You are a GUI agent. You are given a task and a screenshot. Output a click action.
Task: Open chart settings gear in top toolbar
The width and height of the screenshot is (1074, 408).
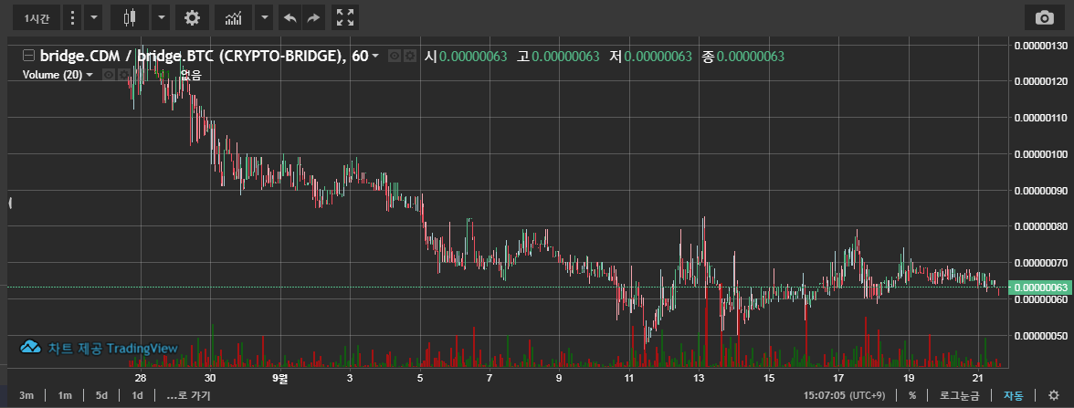(193, 18)
